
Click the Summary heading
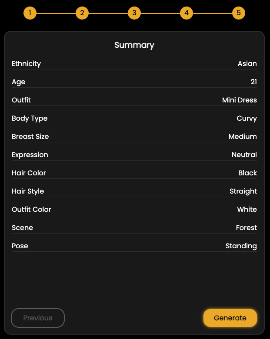pyautogui.click(x=134, y=45)
